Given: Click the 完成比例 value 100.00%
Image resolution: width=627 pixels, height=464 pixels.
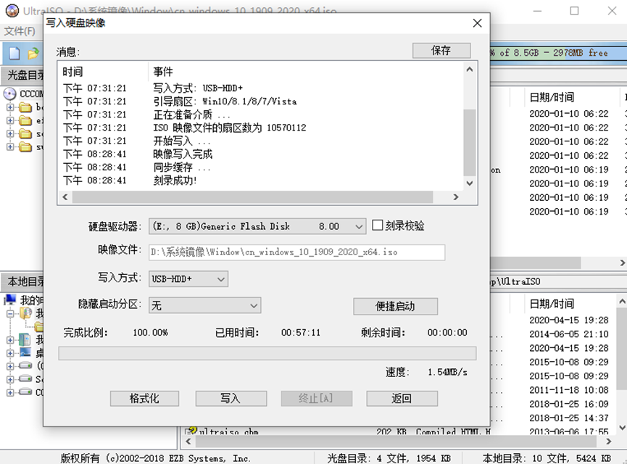Looking at the screenshot, I should (x=150, y=333).
